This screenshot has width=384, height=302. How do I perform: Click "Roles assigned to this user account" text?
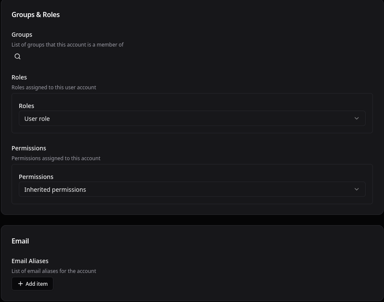tap(54, 87)
